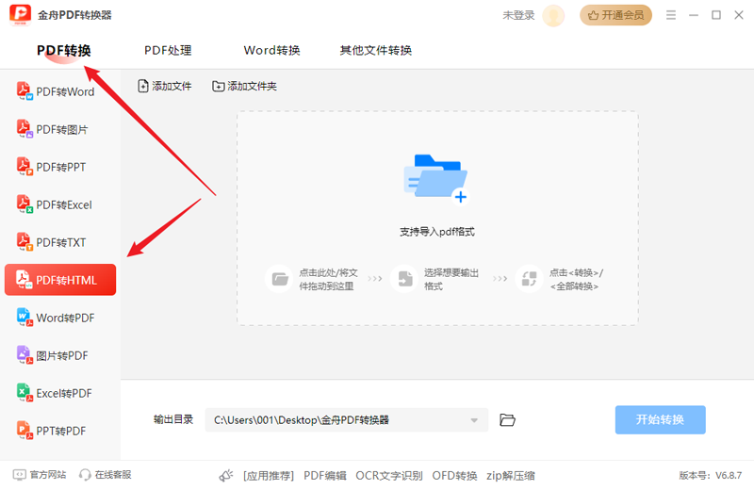
Task: Switch to the 其他文件转换 tab
Action: [375, 51]
